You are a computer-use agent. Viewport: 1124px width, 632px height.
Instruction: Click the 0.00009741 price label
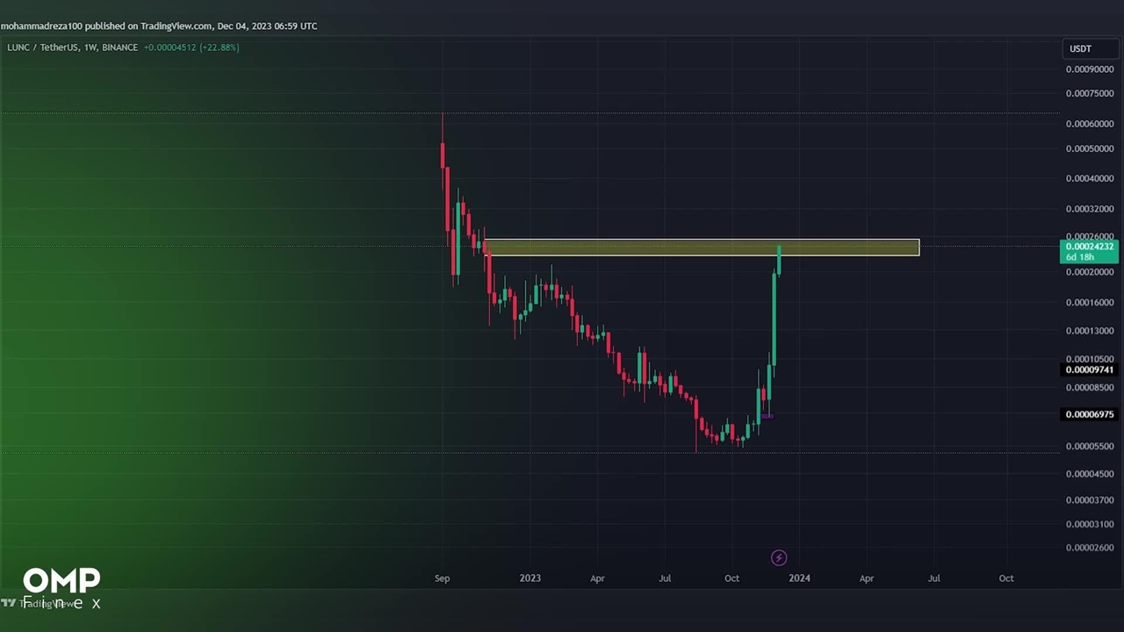[1089, 370]
